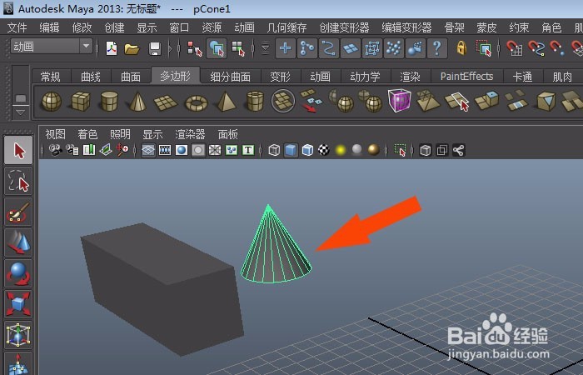The width and height of the screenshot is (583, 375).
Task: Click the purple lattice cube shelf icon
Action: (399, 100)
